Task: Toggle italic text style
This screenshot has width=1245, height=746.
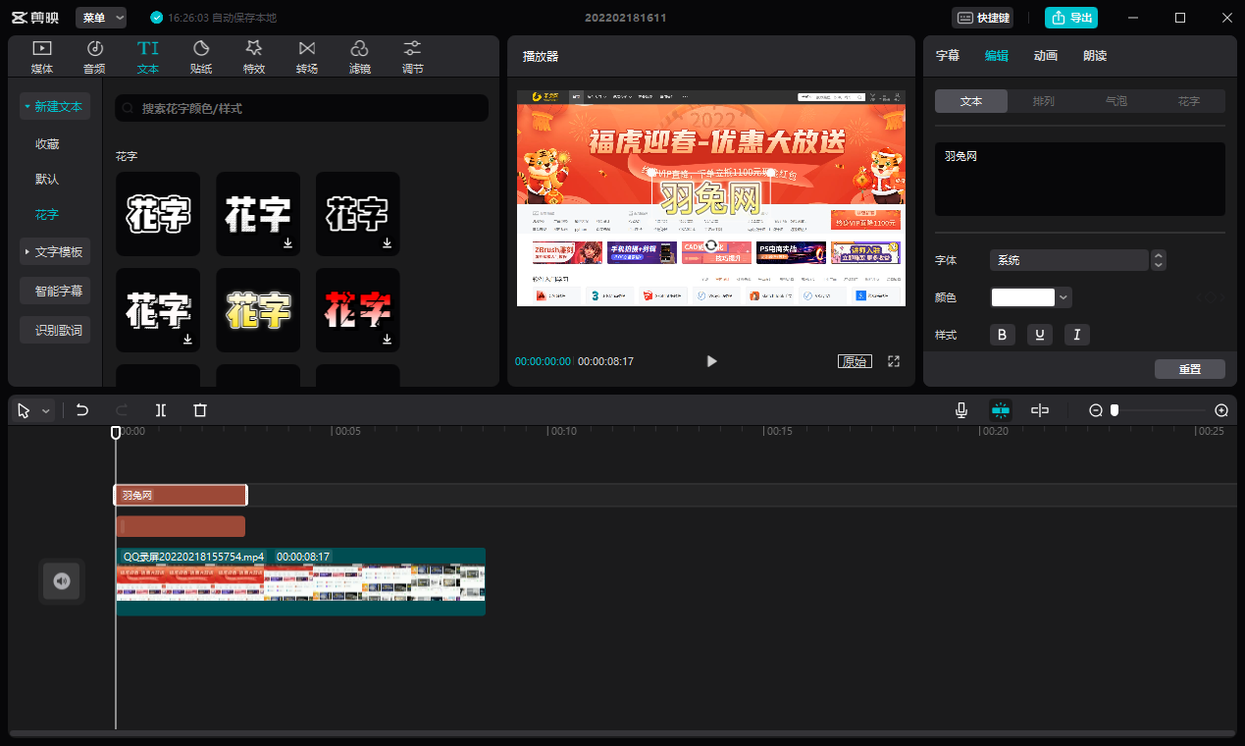Action: pyautogui.click(x=1077, y=335)
